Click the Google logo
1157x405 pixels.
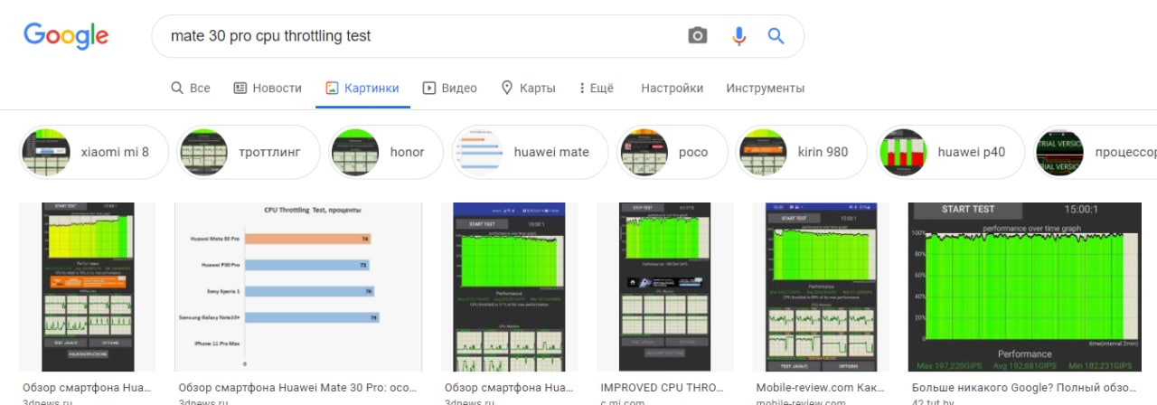point(66,36)
